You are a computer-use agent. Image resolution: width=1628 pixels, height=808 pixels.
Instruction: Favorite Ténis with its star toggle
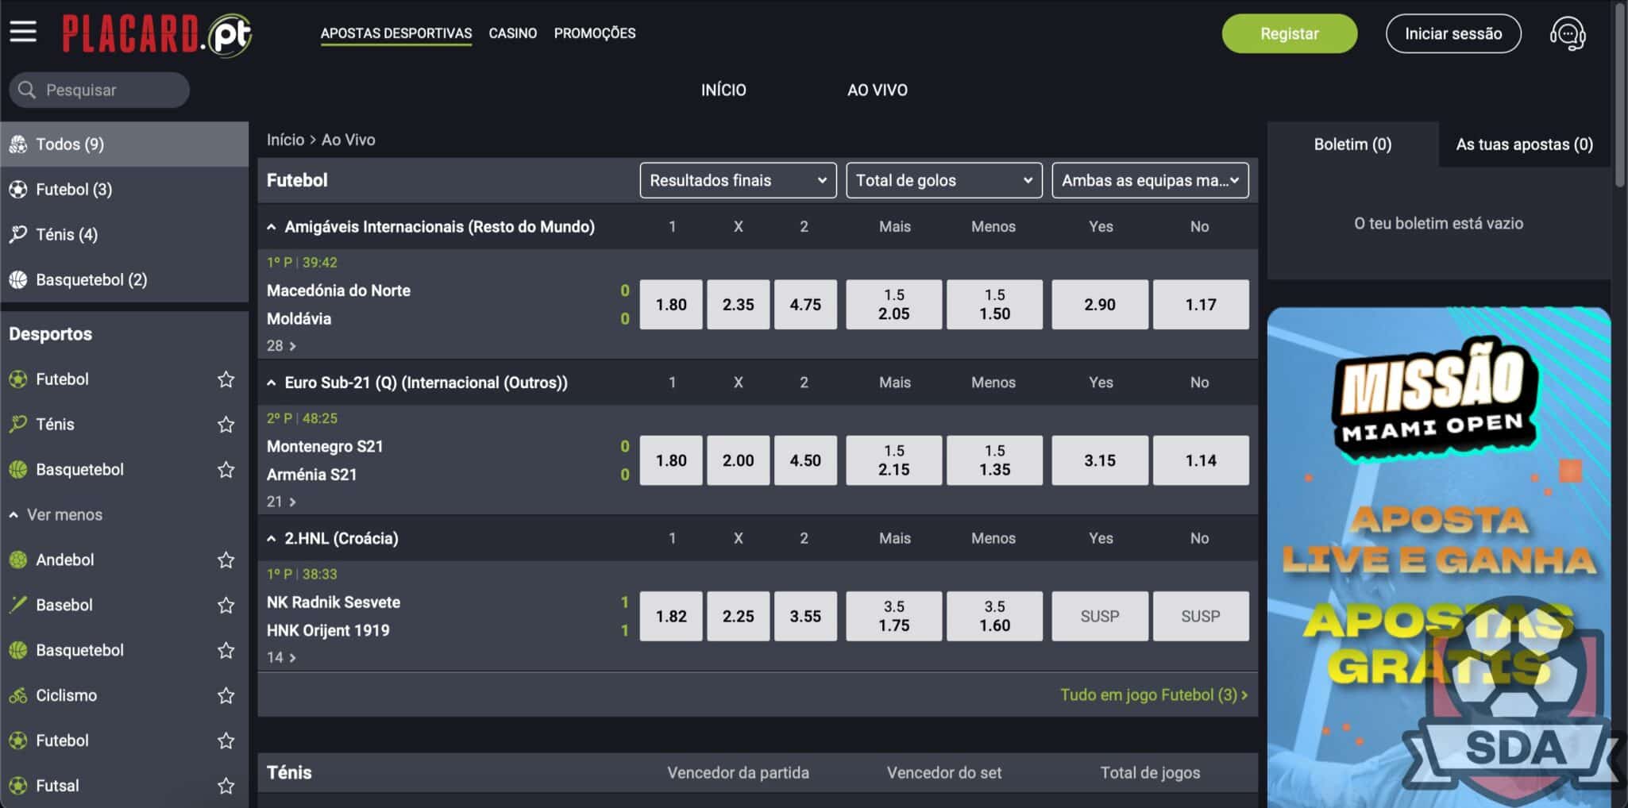(226, 425)
